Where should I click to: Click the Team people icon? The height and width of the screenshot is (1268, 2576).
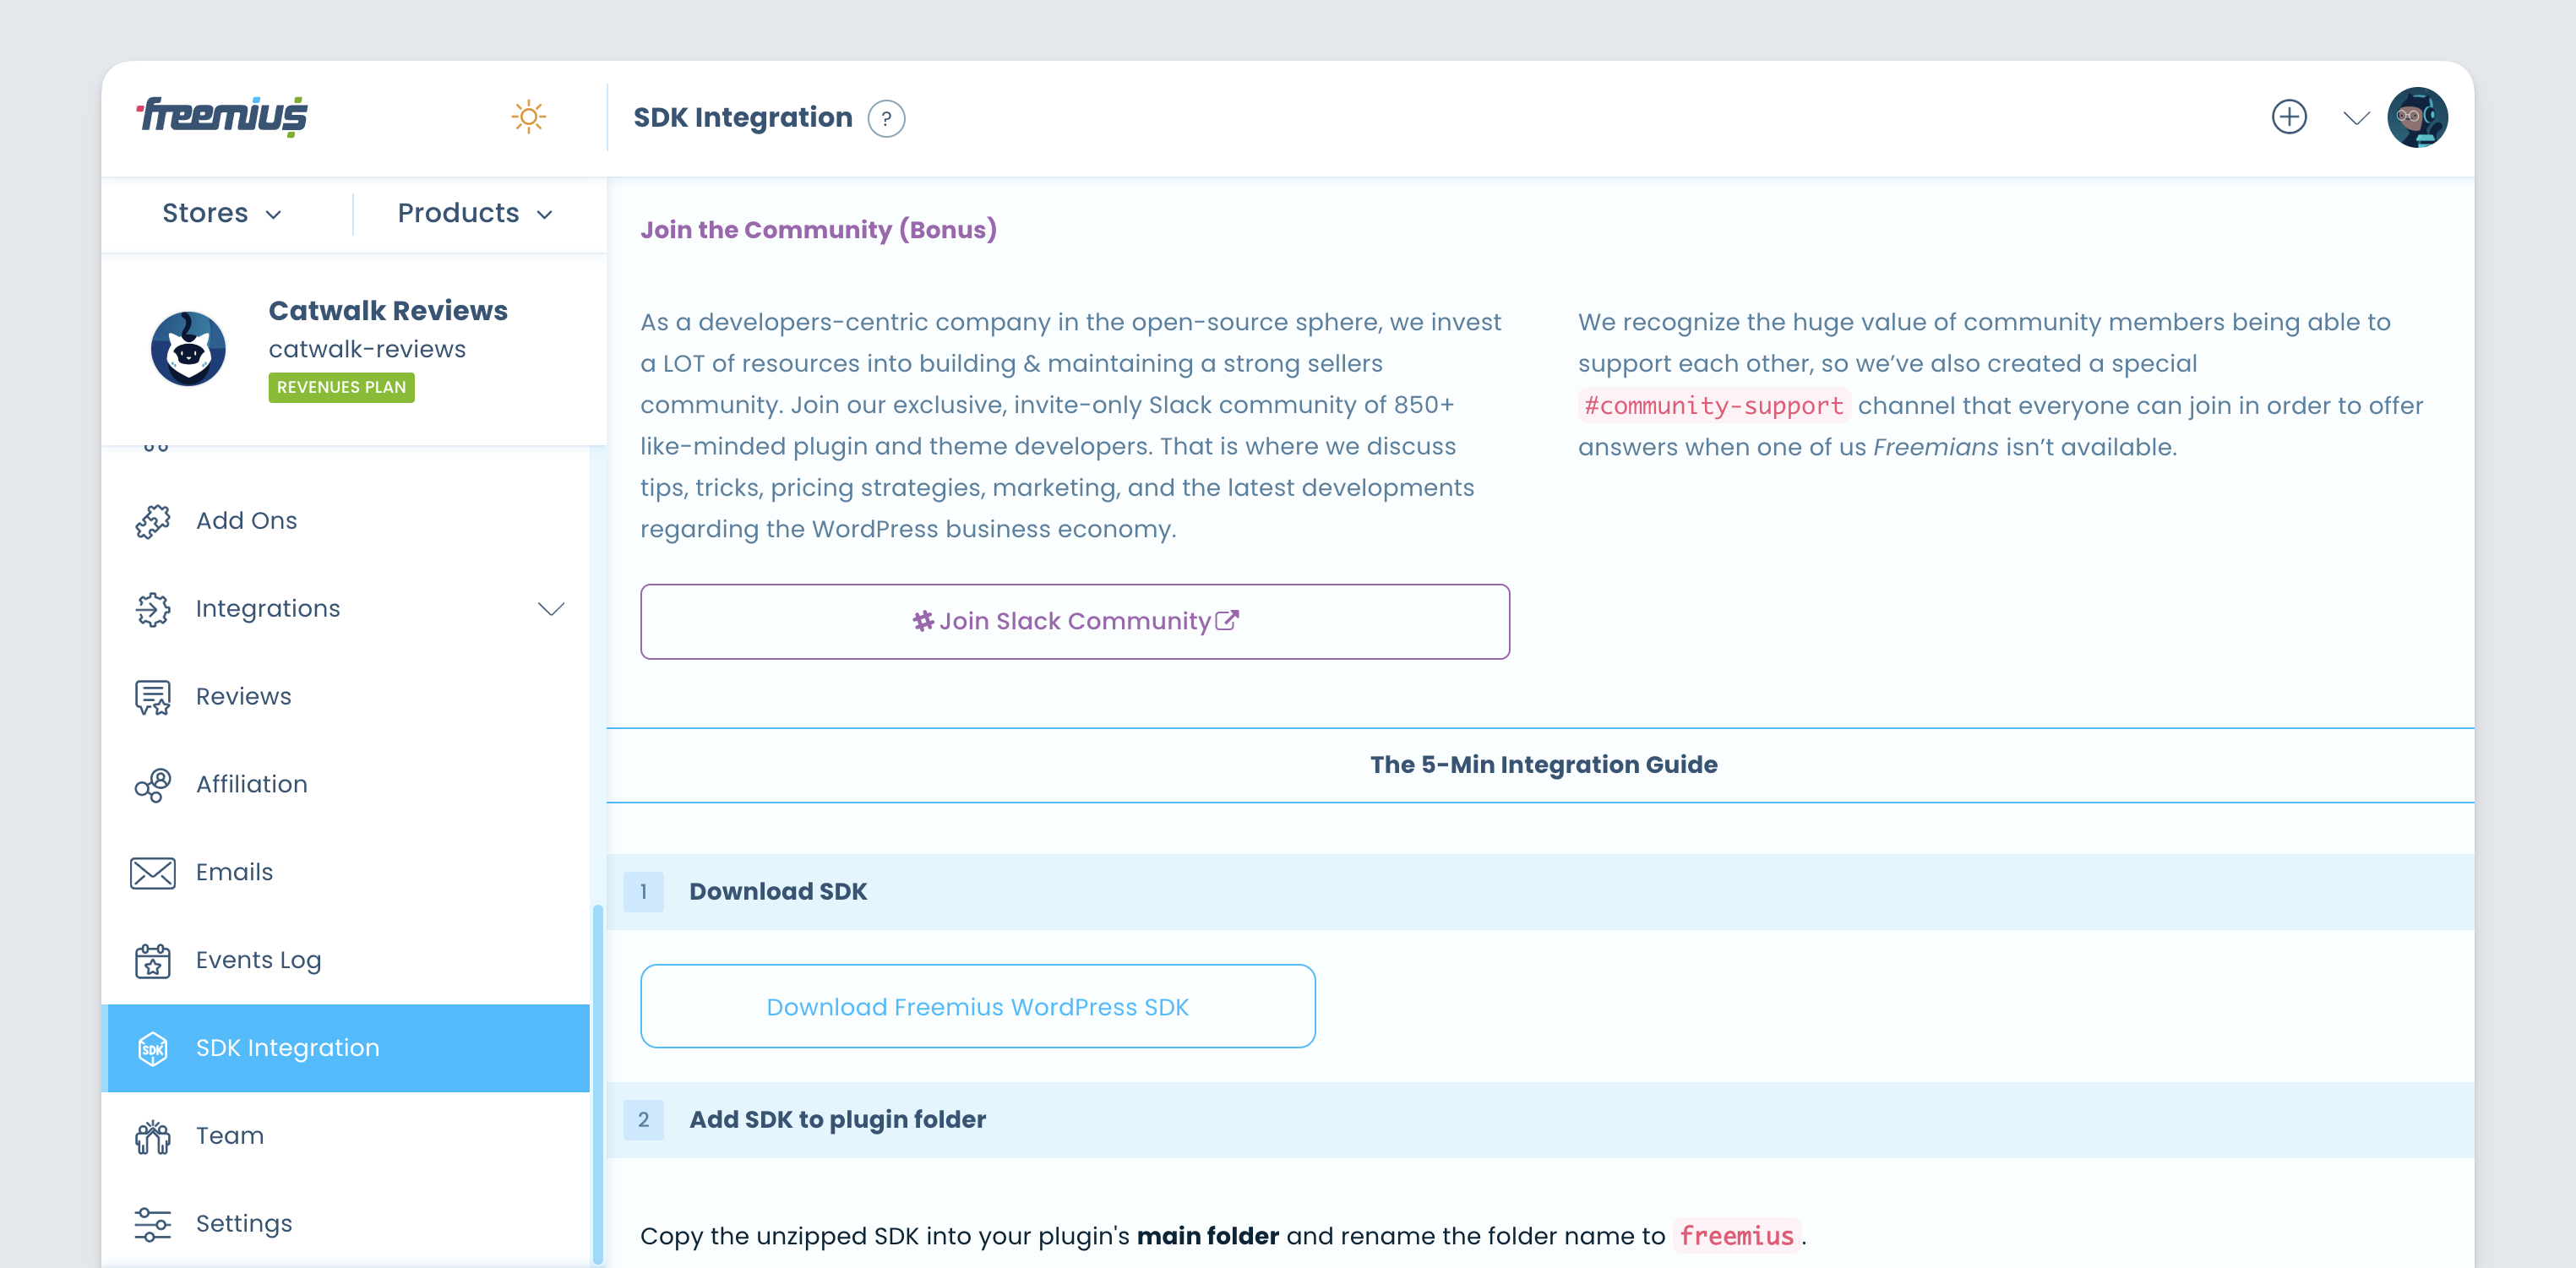tap(153, 1136)
